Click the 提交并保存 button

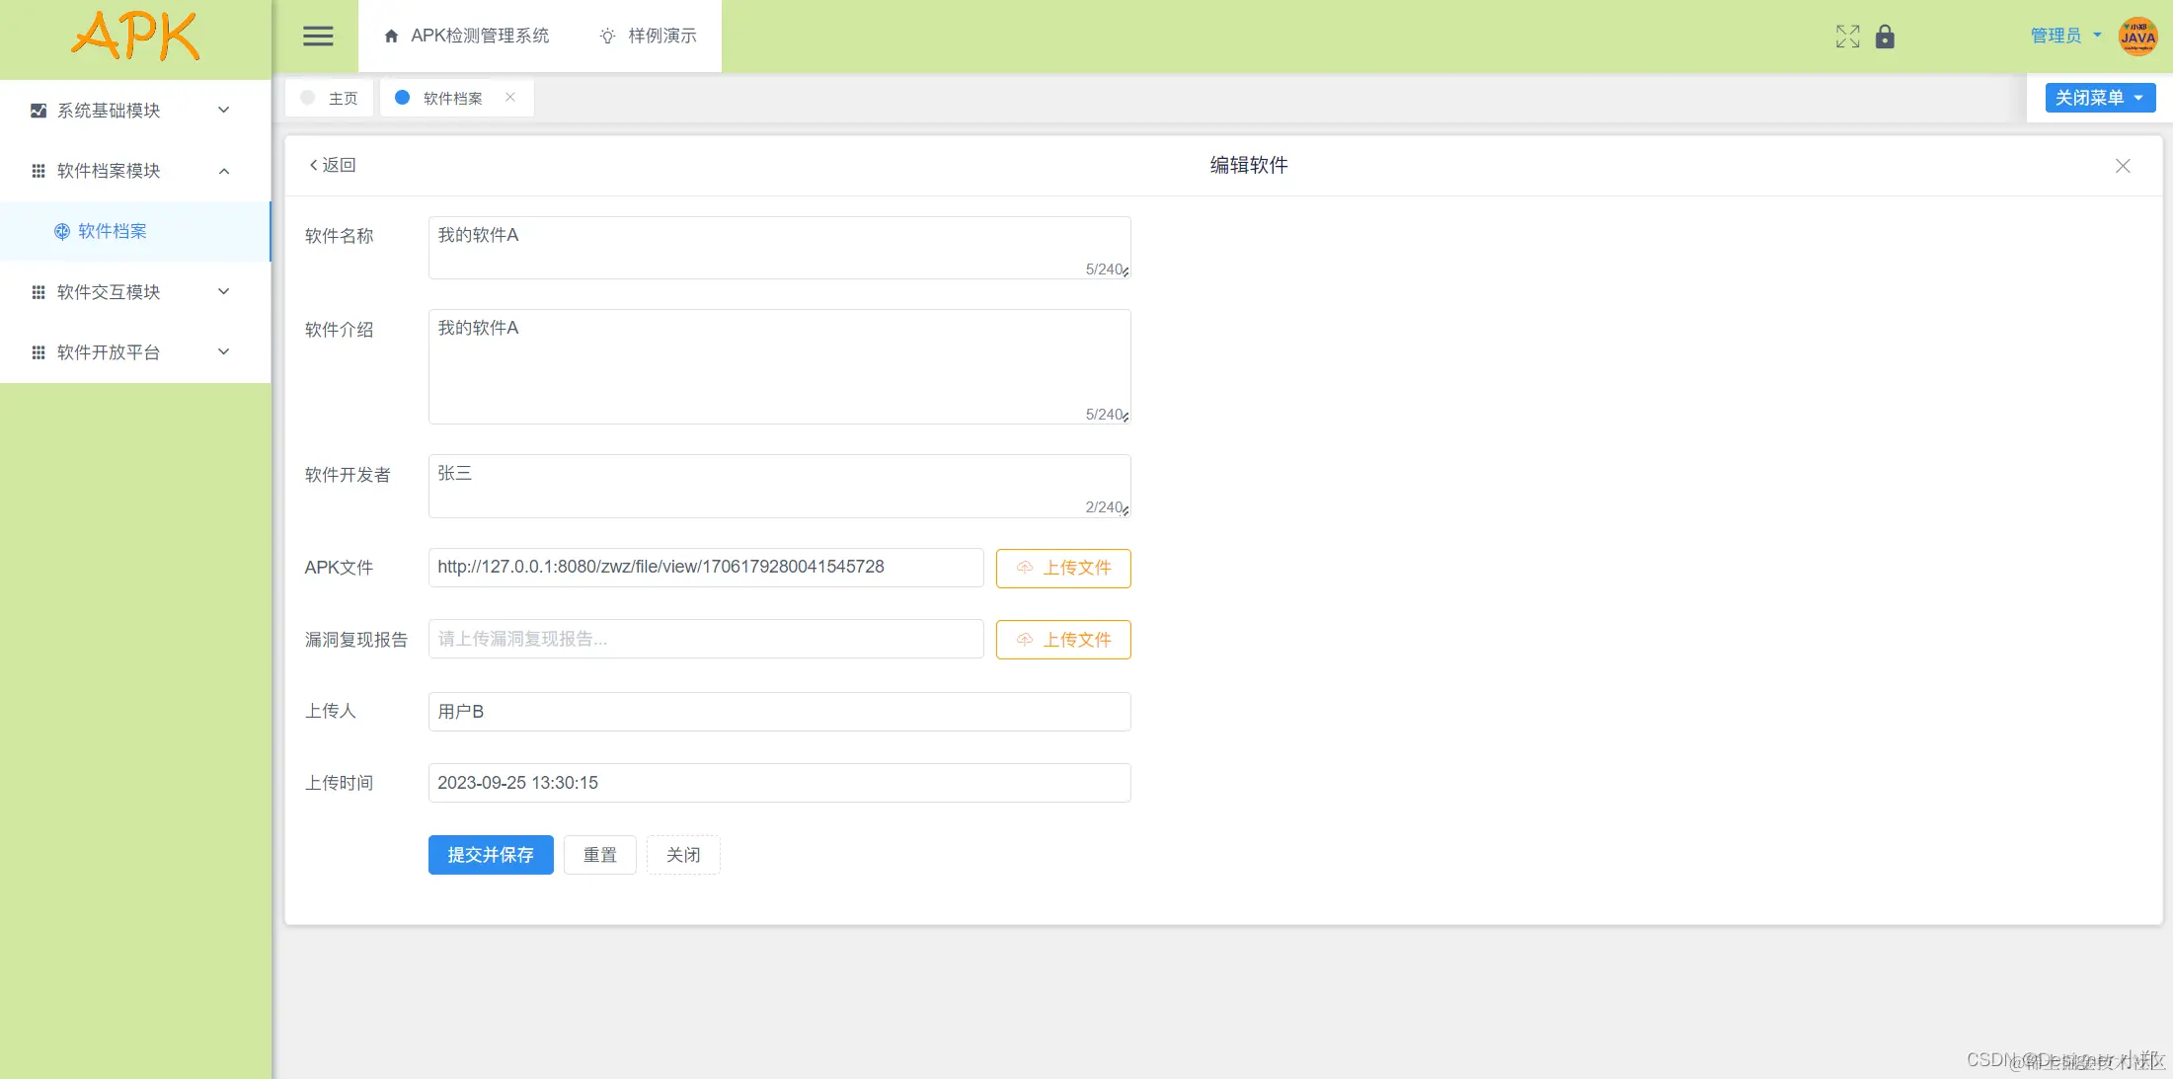pos(491,855)
